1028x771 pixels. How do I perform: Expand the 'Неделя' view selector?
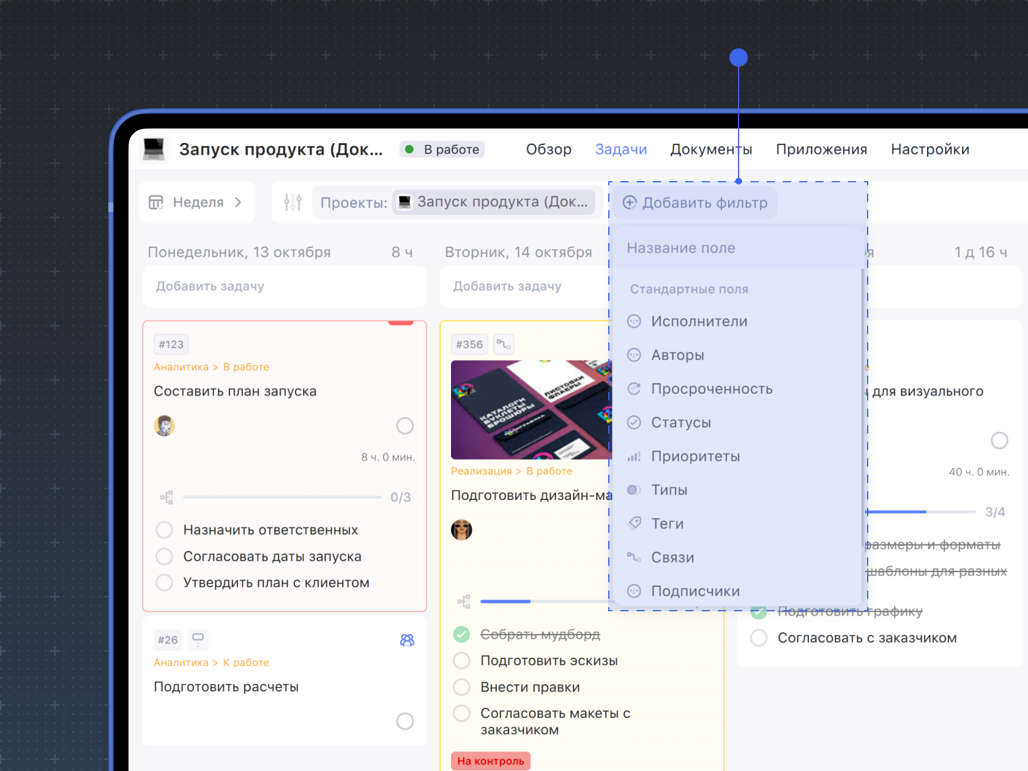click(x=196, y=203)
